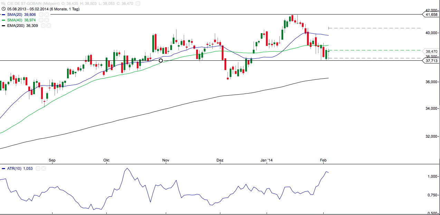Select the 41,658 horizontal line price tag
This screenshot has height=215, width=440.
(431, 14)
